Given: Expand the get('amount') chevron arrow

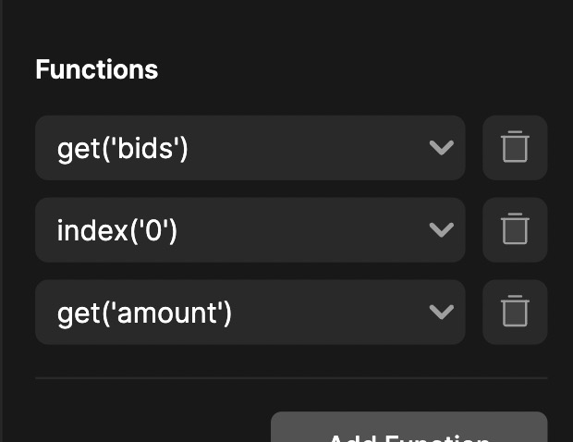Looking at the screenshot, I should 442,312.
